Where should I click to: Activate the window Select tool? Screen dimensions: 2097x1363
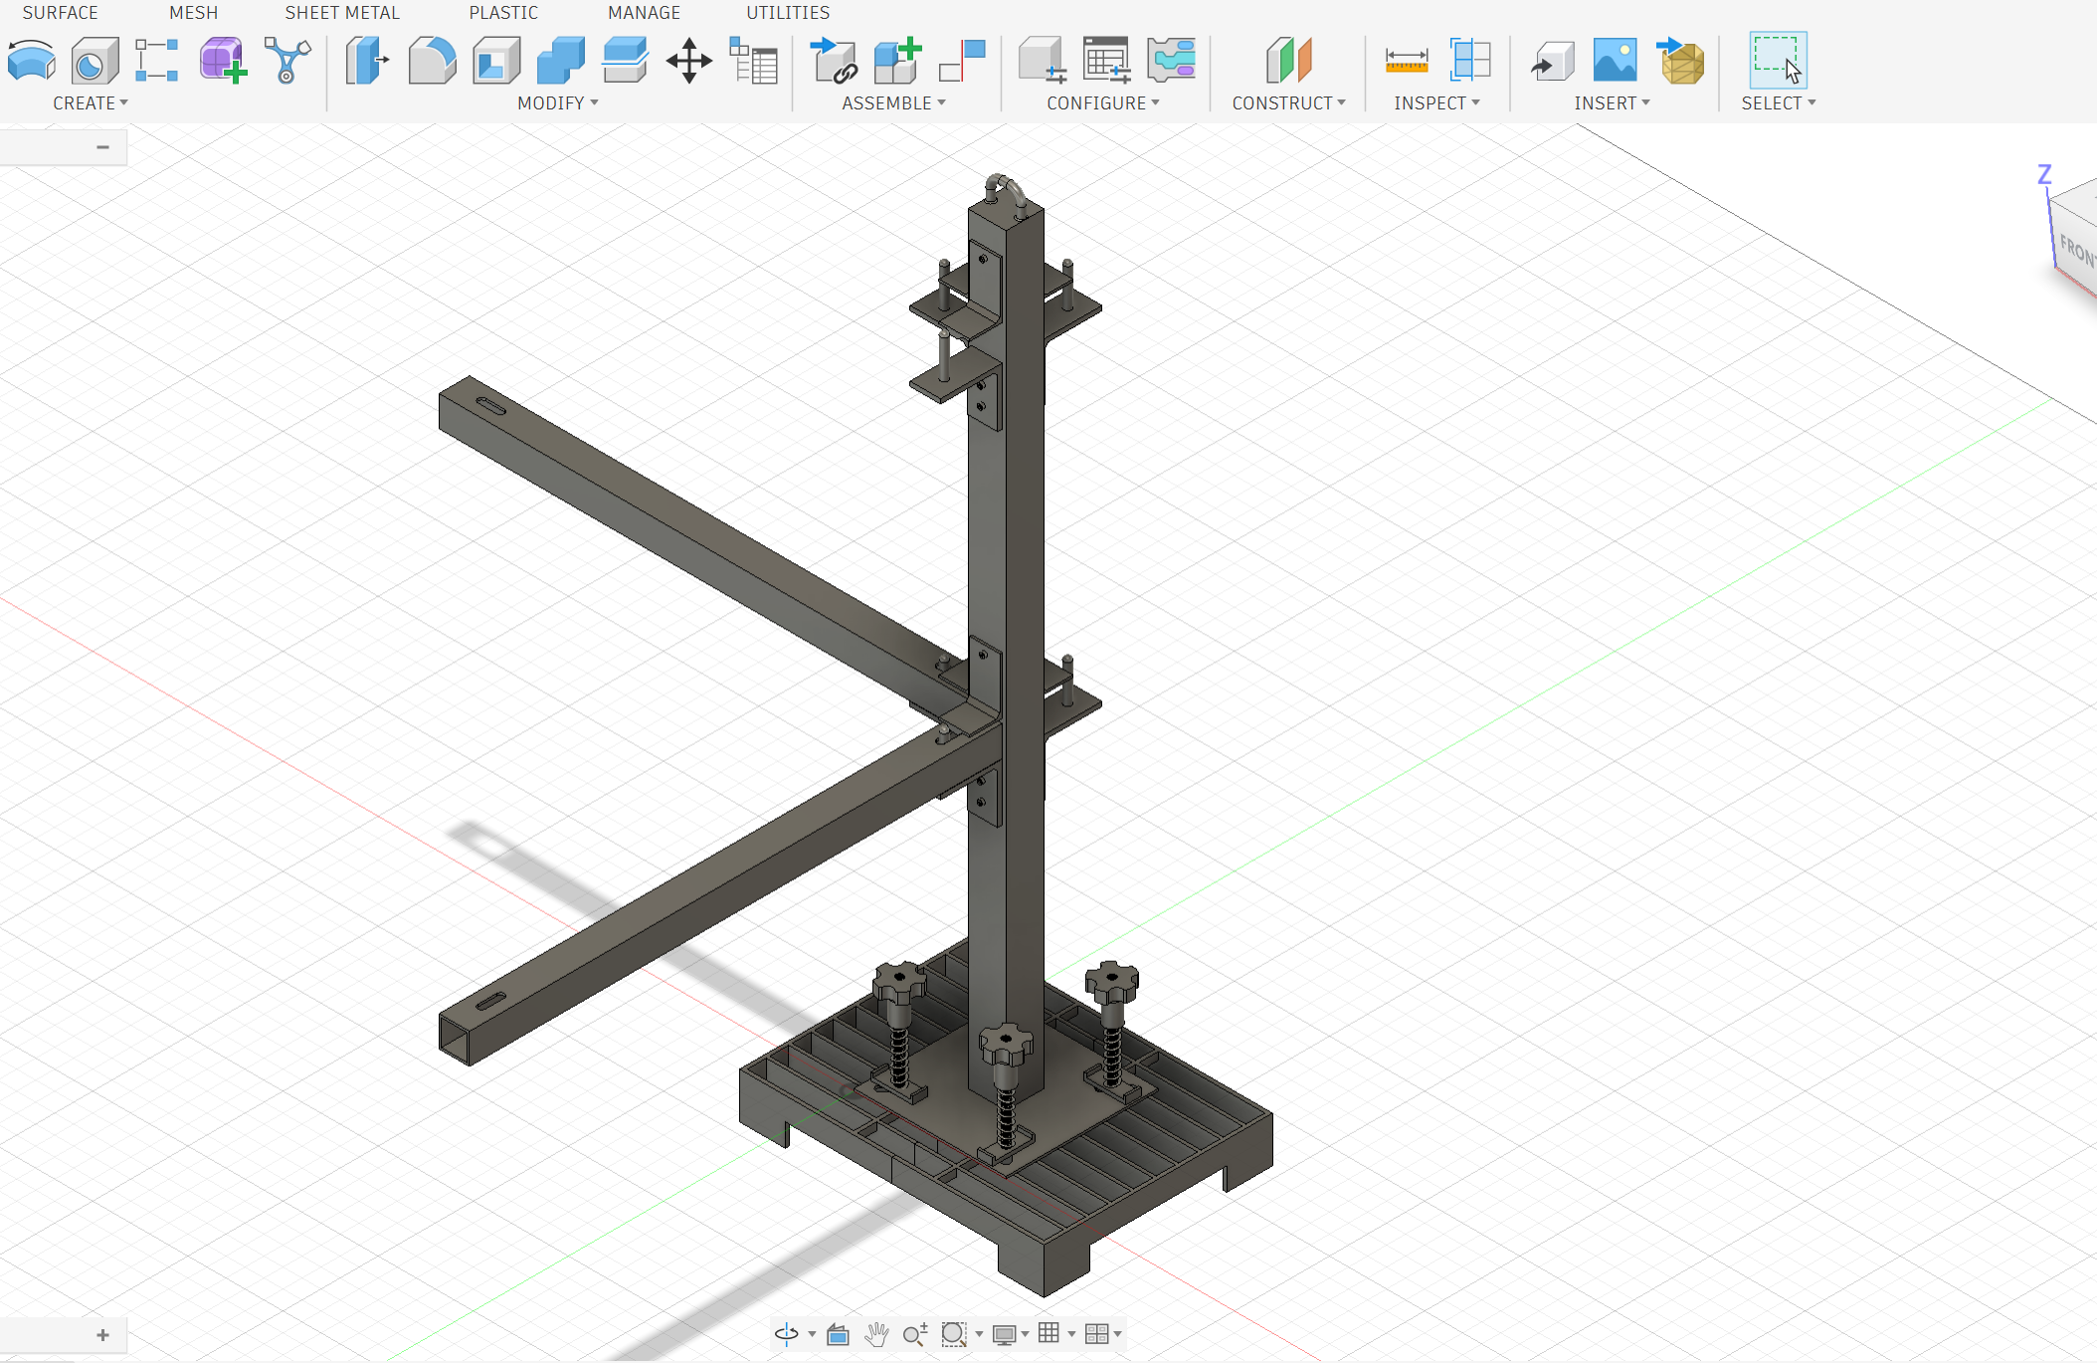coord(1778,60)
